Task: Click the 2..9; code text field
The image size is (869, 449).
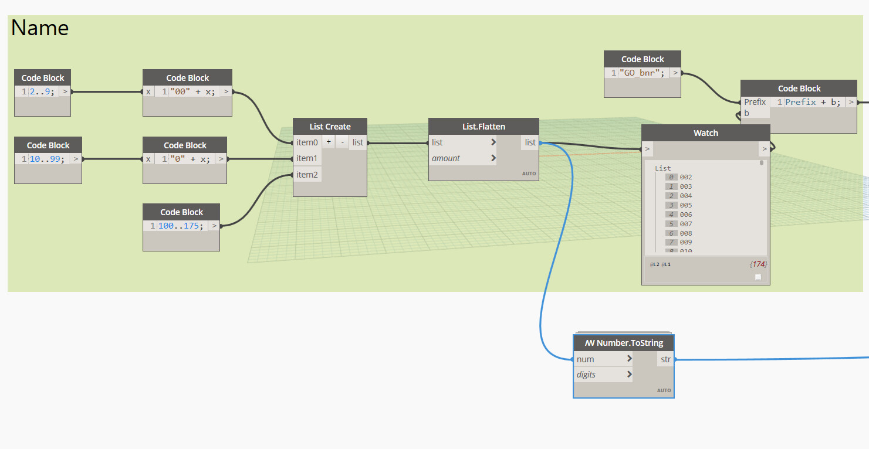Action: pyautogui.click(x=43, y=91)
